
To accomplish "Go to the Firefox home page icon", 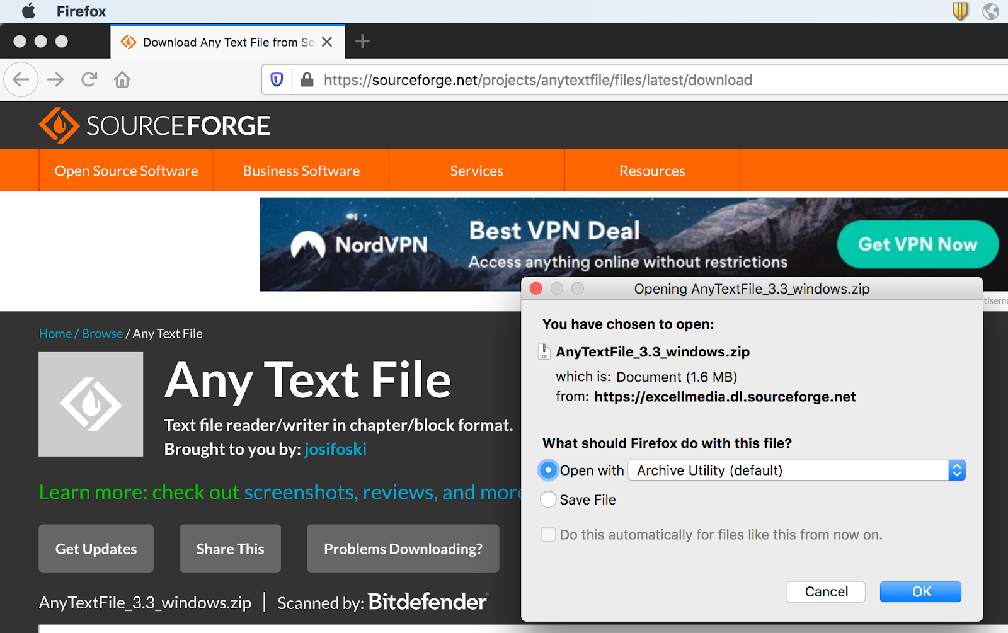I will pos(122,80).
